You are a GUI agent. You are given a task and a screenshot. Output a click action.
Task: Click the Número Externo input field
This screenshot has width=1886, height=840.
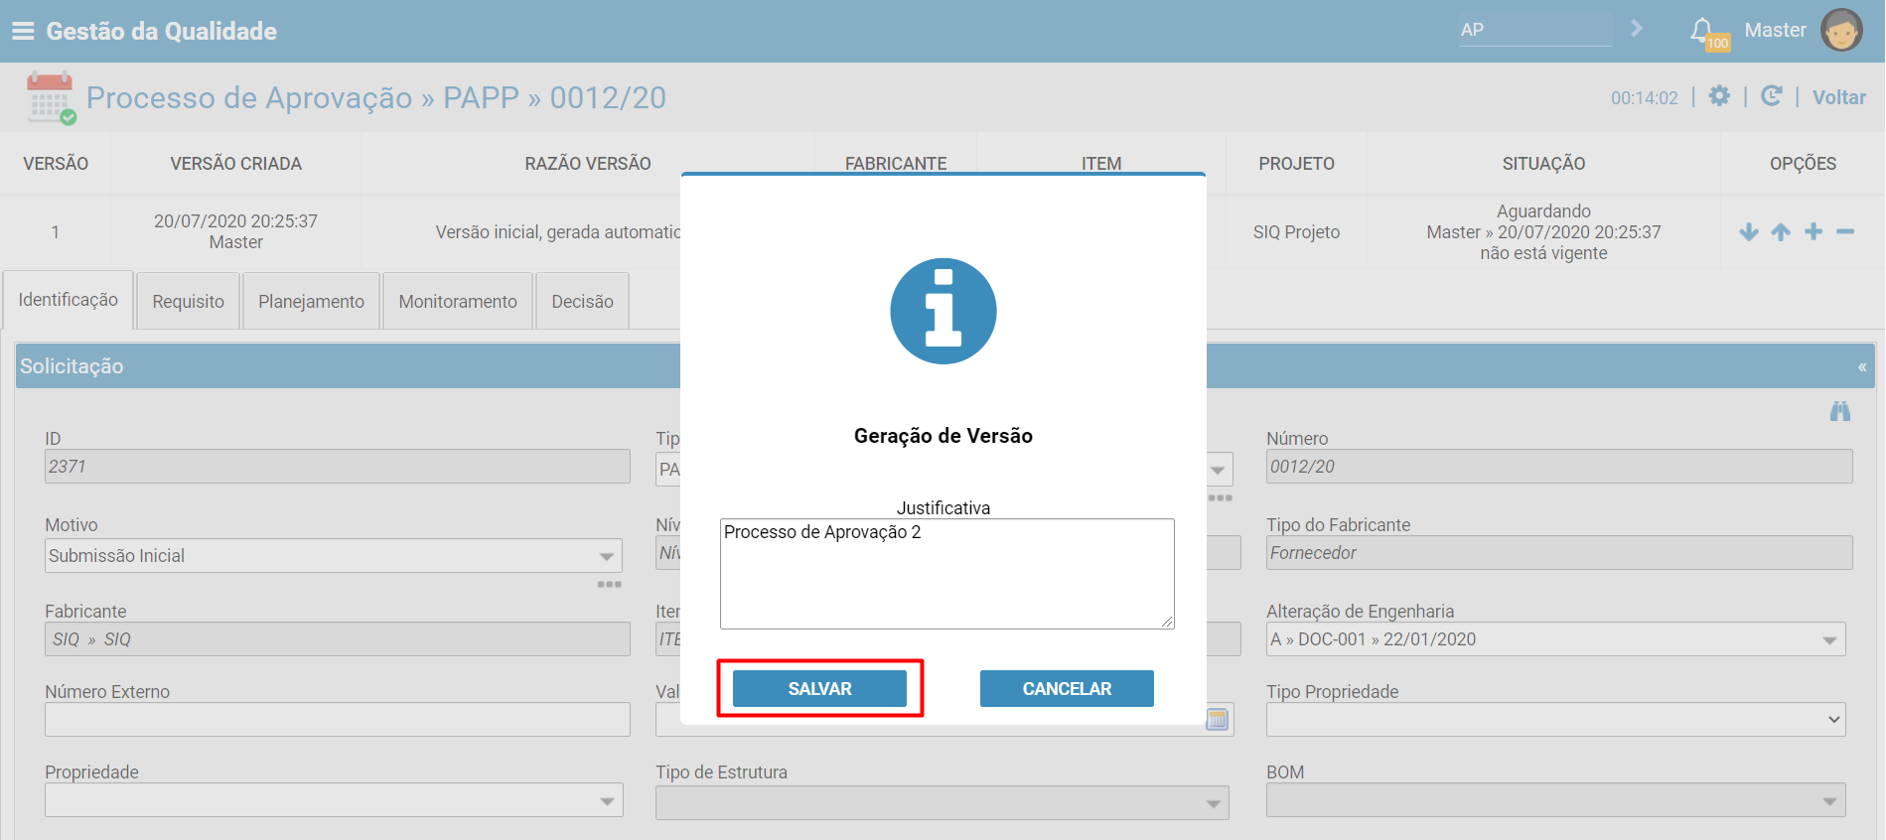(x=338, y=719)
